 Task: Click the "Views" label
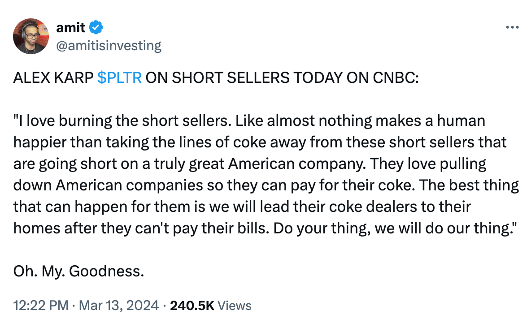(x=235, y=306)
